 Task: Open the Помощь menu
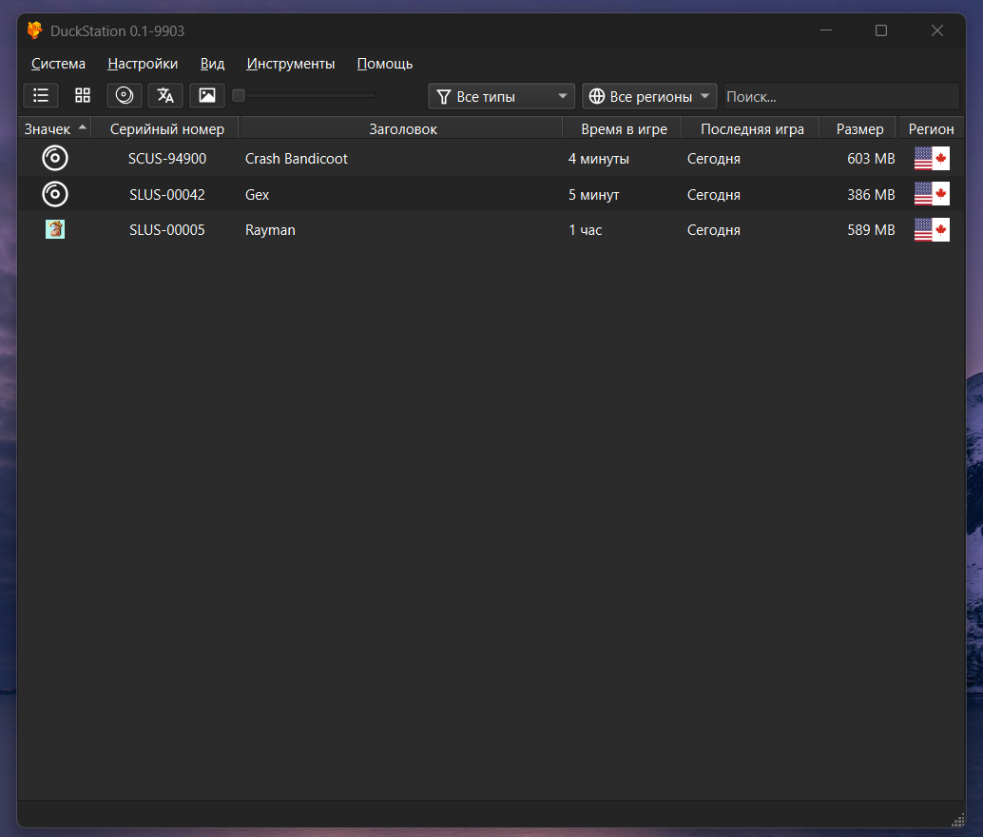pyautogui.click(x=385, y=64)
